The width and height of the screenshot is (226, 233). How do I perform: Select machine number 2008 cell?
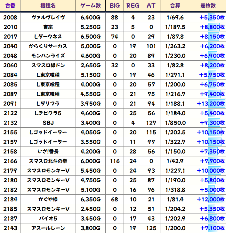coord(10,18)
